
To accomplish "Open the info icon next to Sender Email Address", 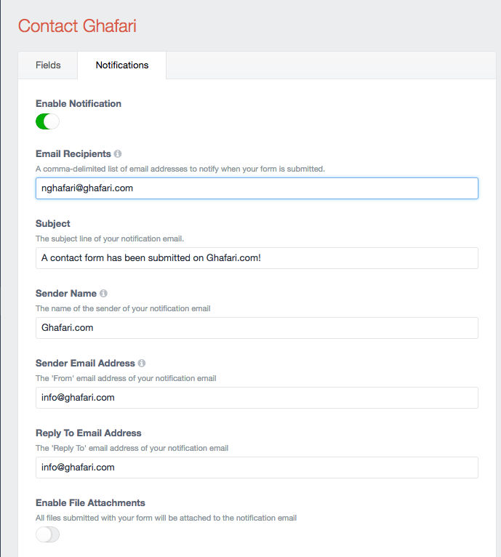I will coord(142,363).
